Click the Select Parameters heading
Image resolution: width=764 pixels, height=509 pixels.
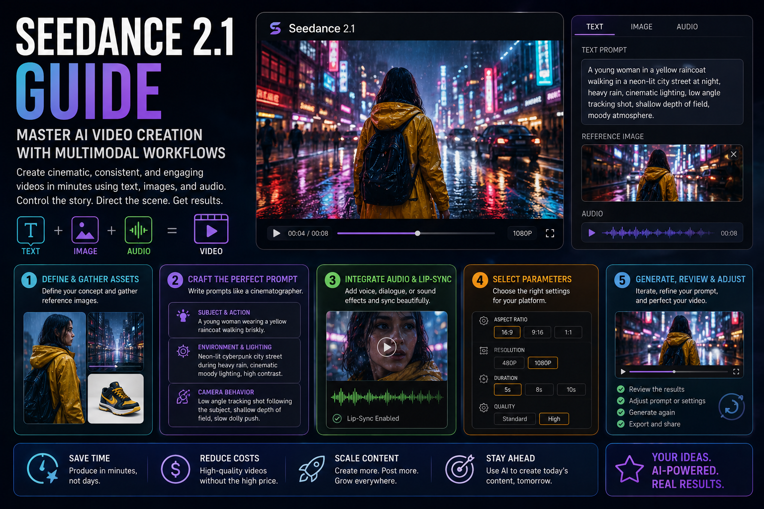pyautogui.click(x=532, y=279)
